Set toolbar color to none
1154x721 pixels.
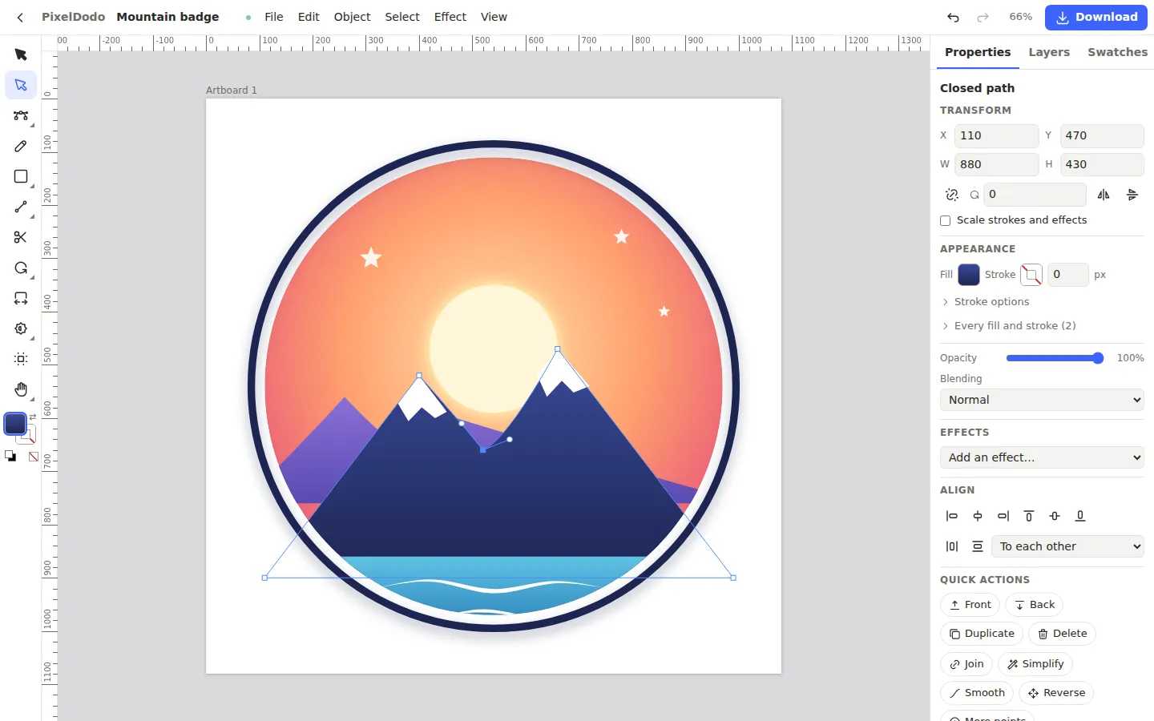34,457
